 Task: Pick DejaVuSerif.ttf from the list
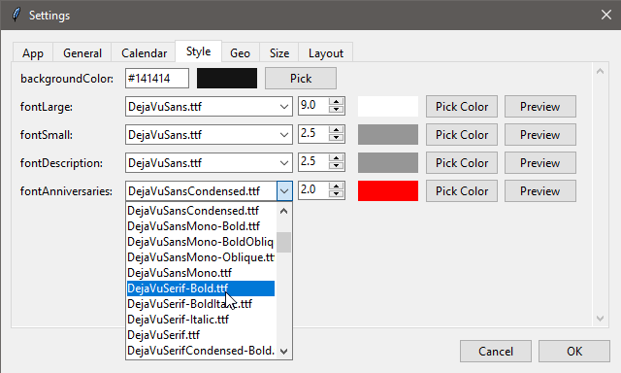click(x=201, y=335)
